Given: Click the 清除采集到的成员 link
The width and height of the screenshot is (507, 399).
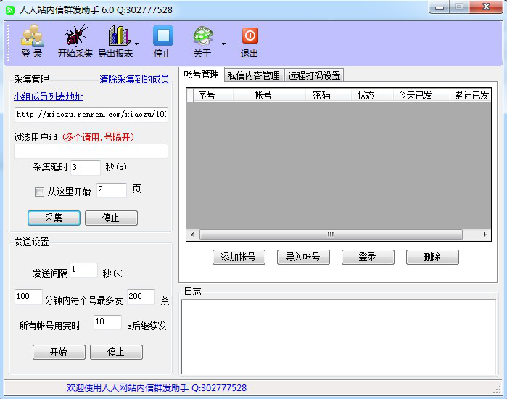Looking at the screenshot, I should click(134, 79).
